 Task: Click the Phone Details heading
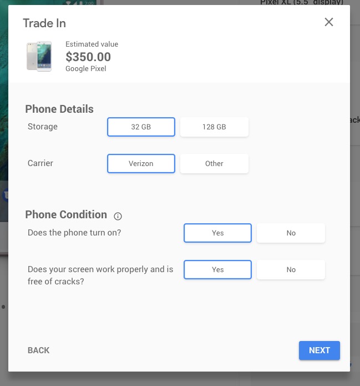point(59,109)
